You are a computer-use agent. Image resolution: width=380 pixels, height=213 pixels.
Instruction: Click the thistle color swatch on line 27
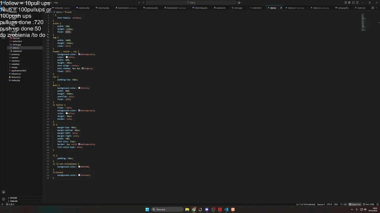[x=79, y=88]
